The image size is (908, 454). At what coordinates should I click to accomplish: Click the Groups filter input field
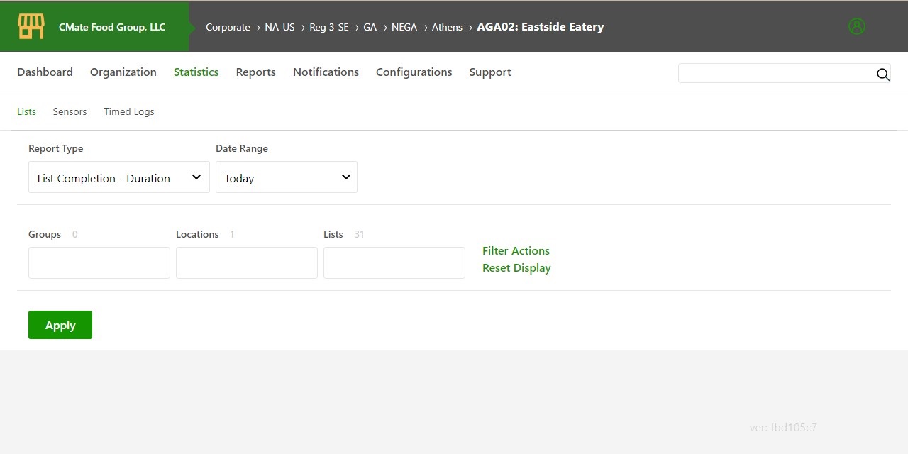click(x=99, y=262)
